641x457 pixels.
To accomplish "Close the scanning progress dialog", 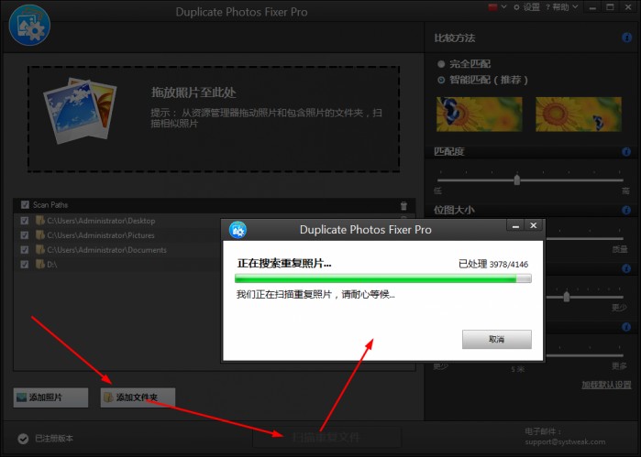I will pyautogui.click(x=534, y=225).
